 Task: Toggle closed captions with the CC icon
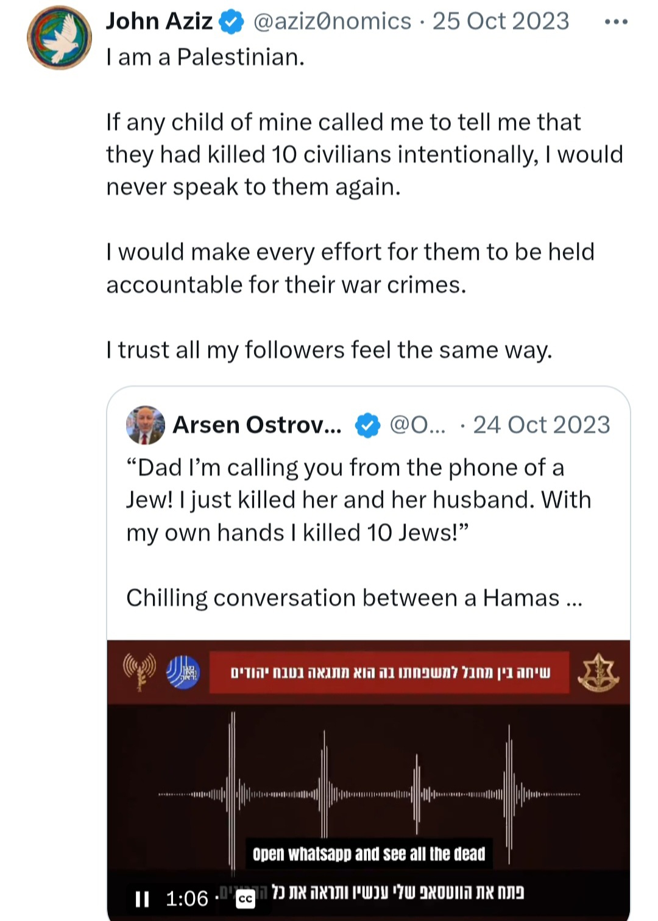[x=246, y=899]
